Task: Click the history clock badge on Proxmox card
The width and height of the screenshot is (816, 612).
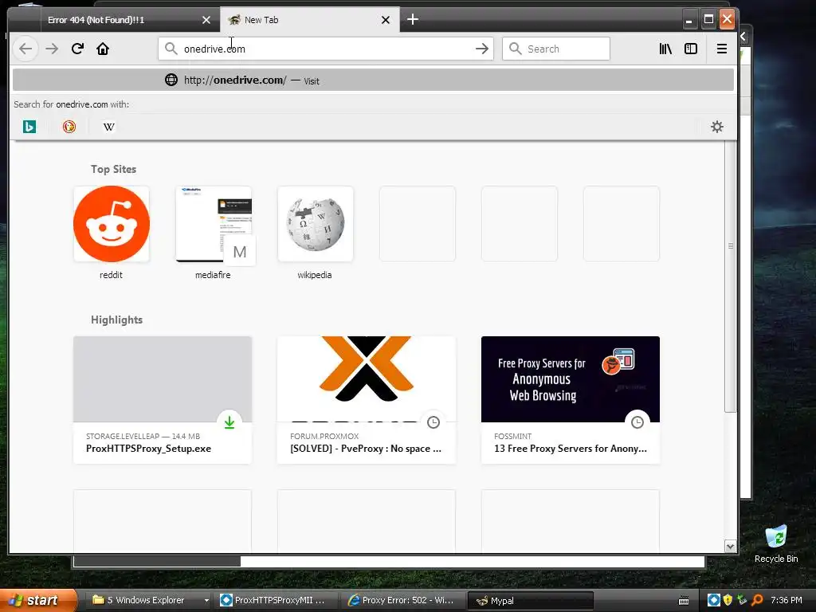Action: (433, 422)
